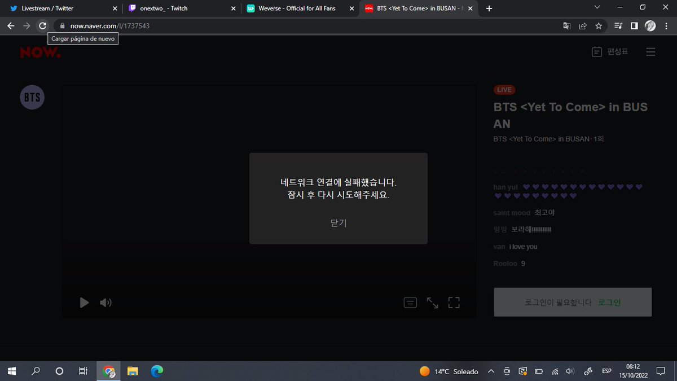The height and width of the screenshot is (381, 677).
Task: Open the volume tray icon
Action: 570,371
